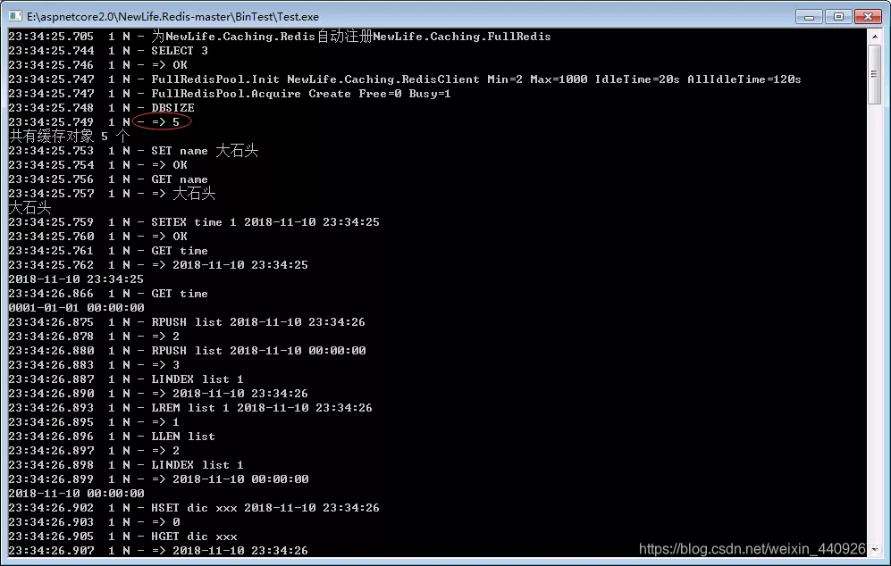Click the 'SET name 大石头' line
The height and width of the screenshot is (566, 891).
tap(133, 151)
